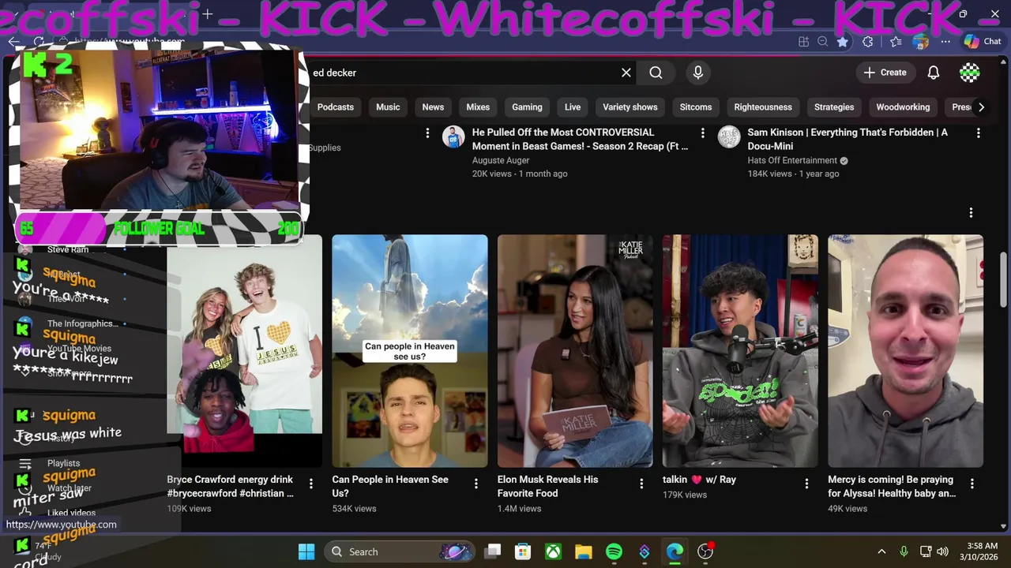Screen dimensions: 1011x568
Task: Open YouTube notifications bell
Action: 934,73
